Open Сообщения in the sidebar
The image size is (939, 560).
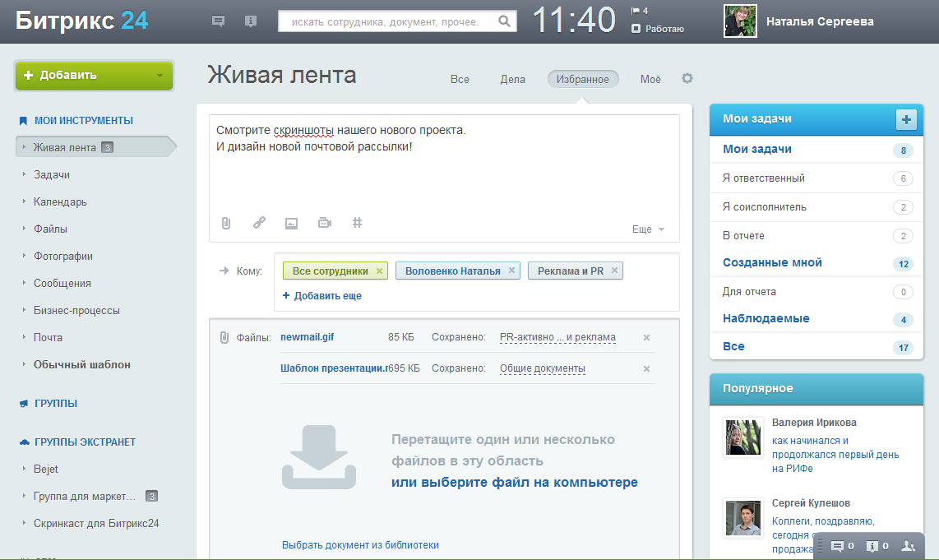tap(62, 284)
